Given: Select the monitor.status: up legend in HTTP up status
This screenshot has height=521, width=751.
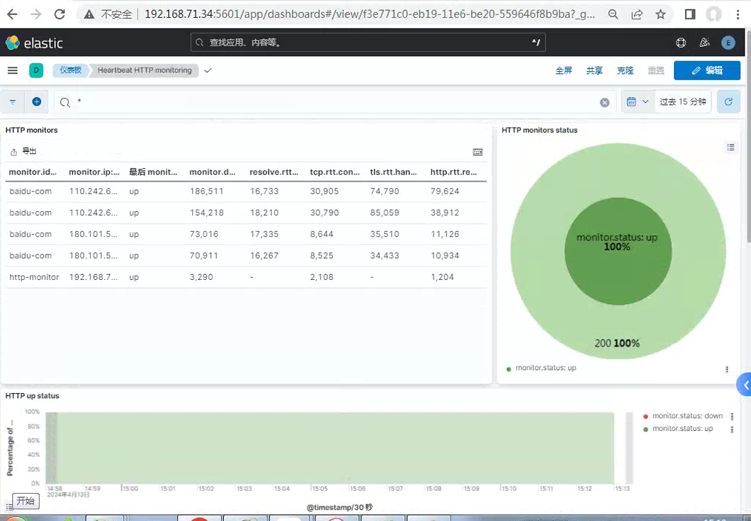Looking at the screenshot, I should click(x=682, y=429).
